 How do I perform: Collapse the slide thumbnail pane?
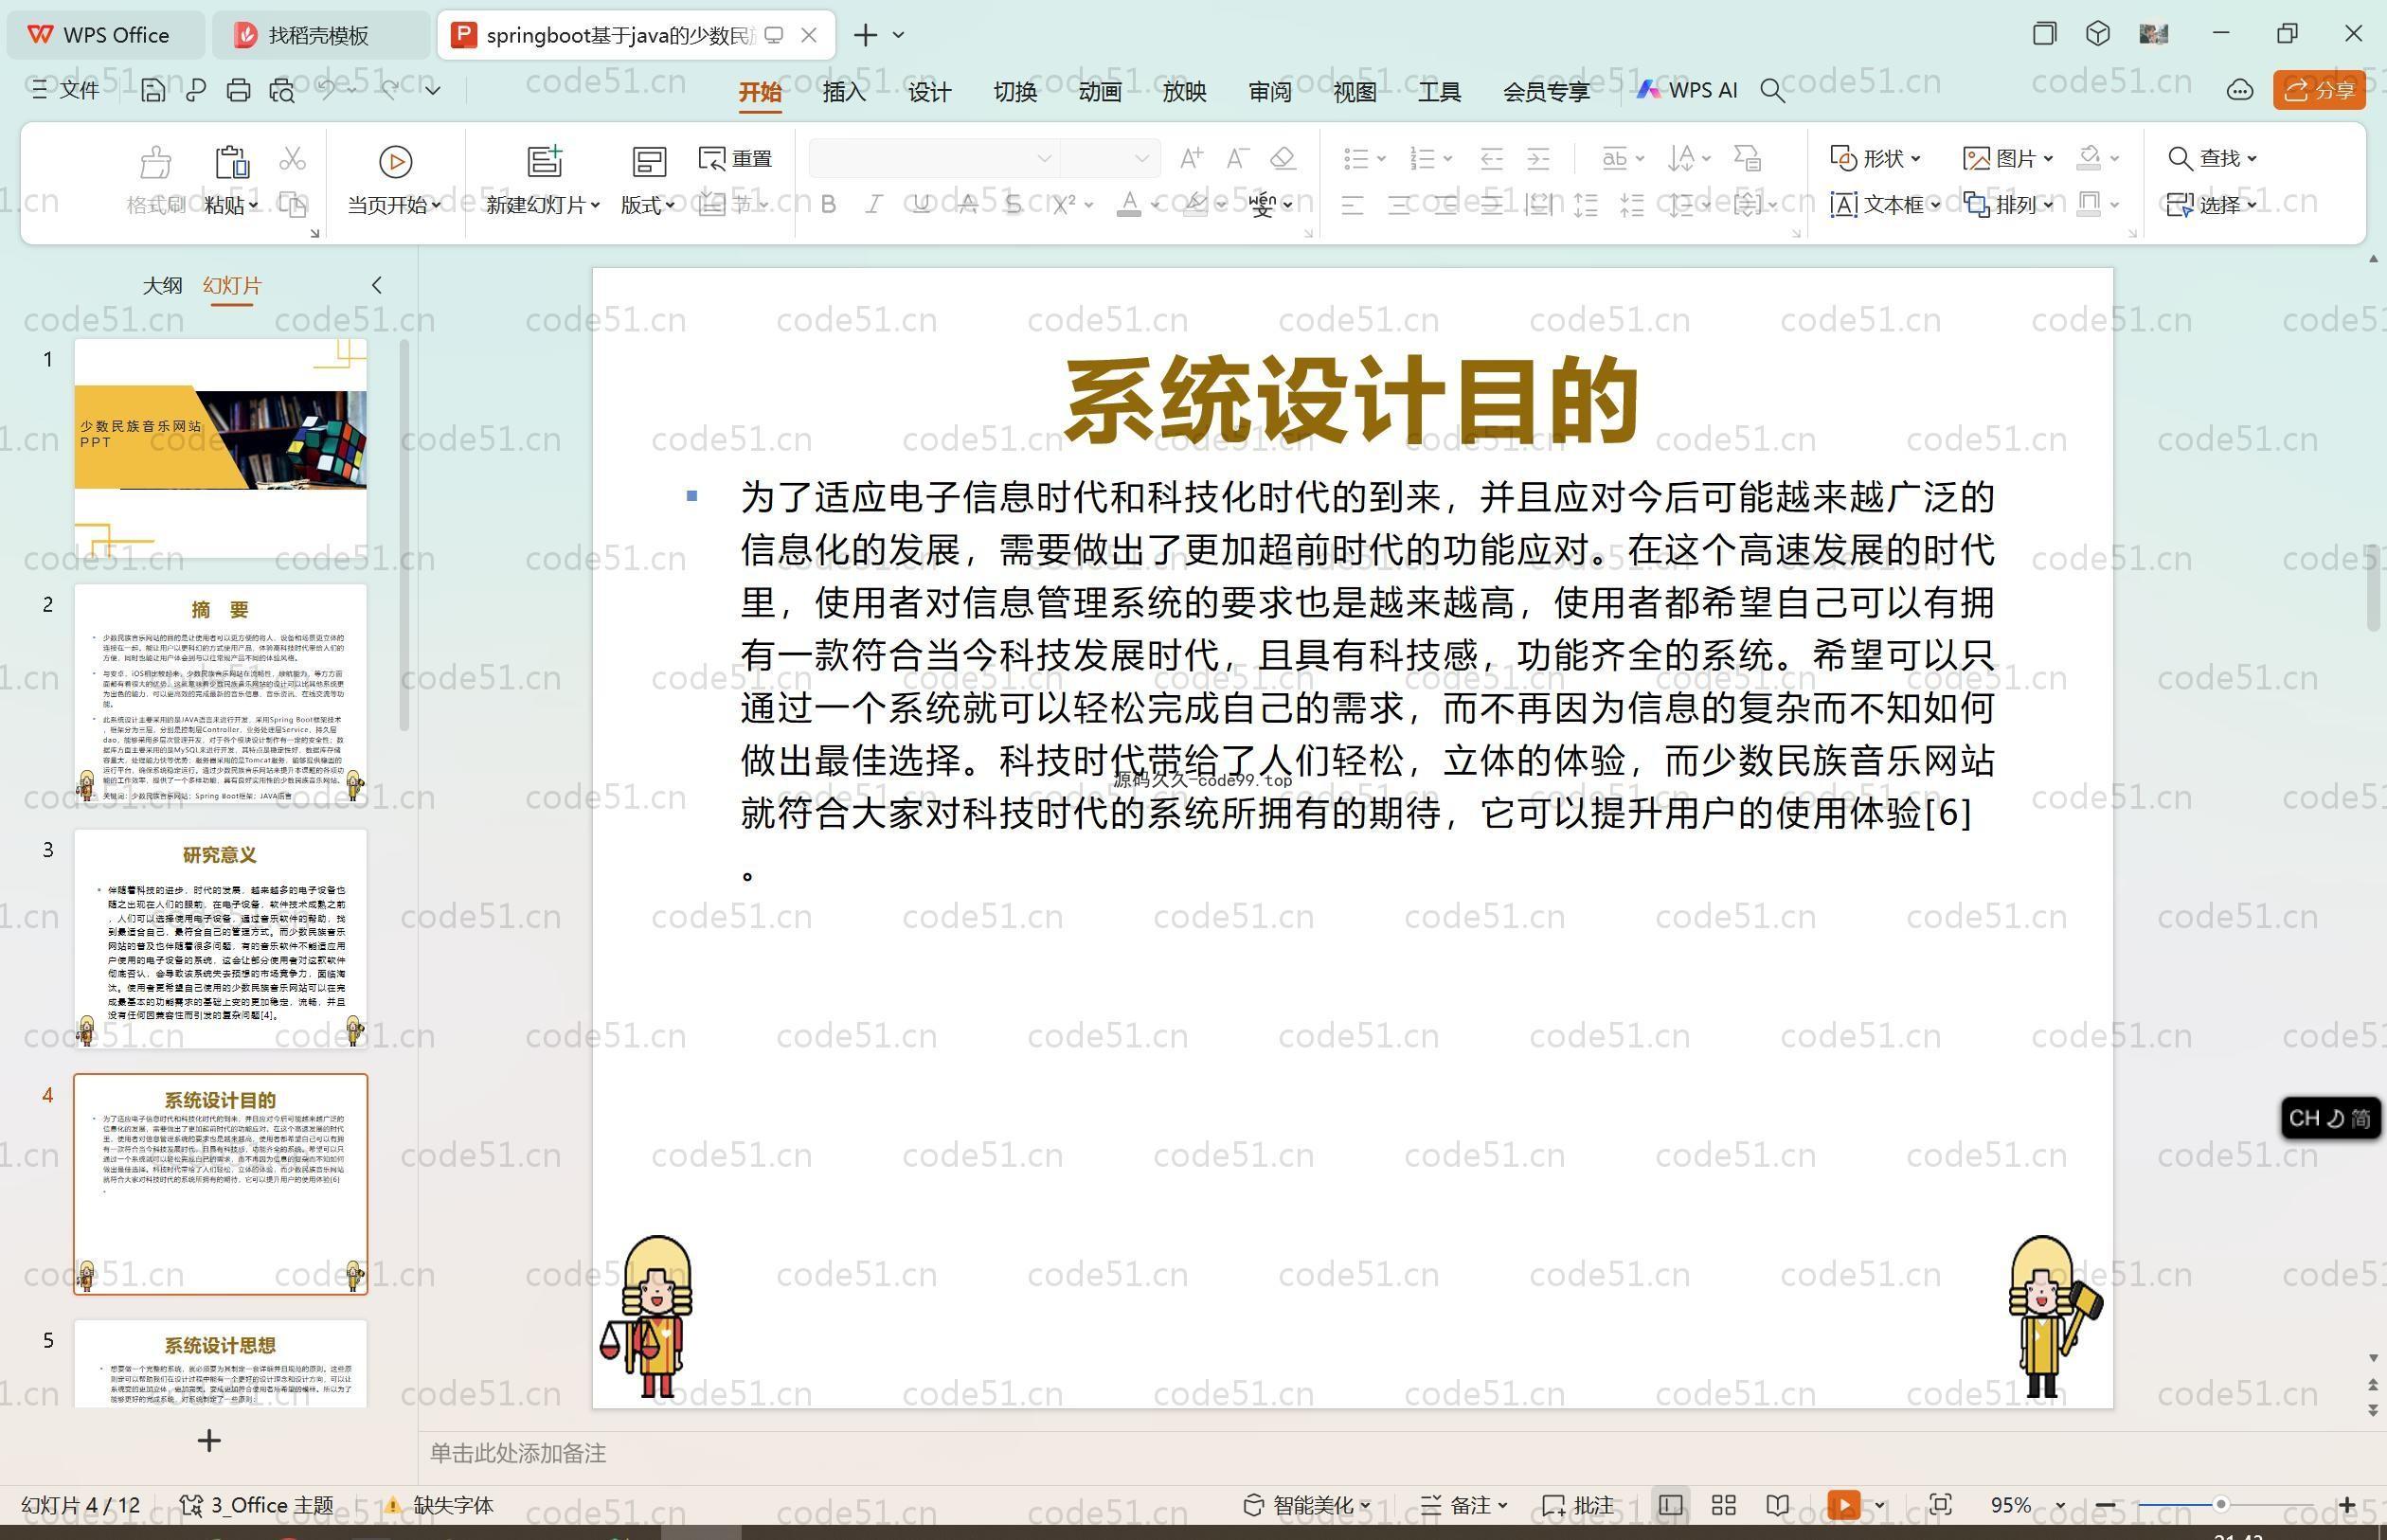(377, 286)
